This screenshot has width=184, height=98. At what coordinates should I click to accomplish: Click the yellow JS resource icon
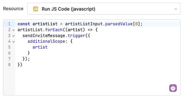36,9
